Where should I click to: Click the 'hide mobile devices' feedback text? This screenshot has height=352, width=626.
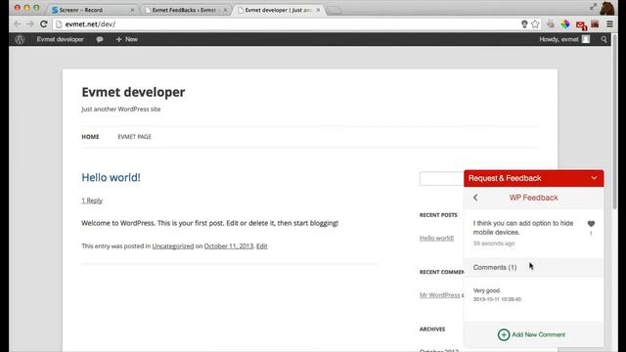click(523, 228)
